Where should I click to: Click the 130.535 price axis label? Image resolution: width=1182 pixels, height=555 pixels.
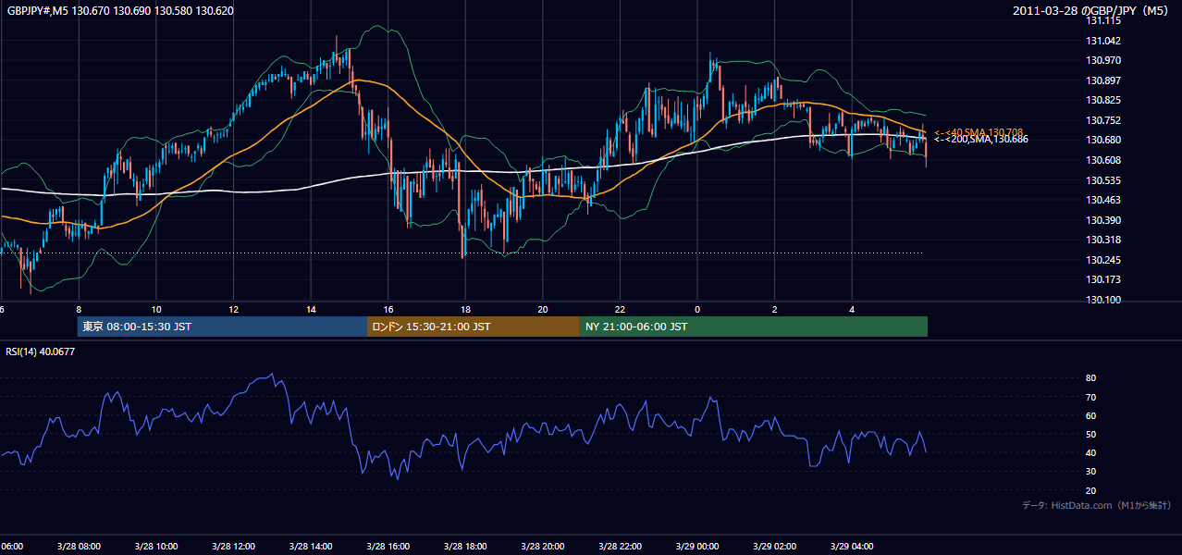1102,180
